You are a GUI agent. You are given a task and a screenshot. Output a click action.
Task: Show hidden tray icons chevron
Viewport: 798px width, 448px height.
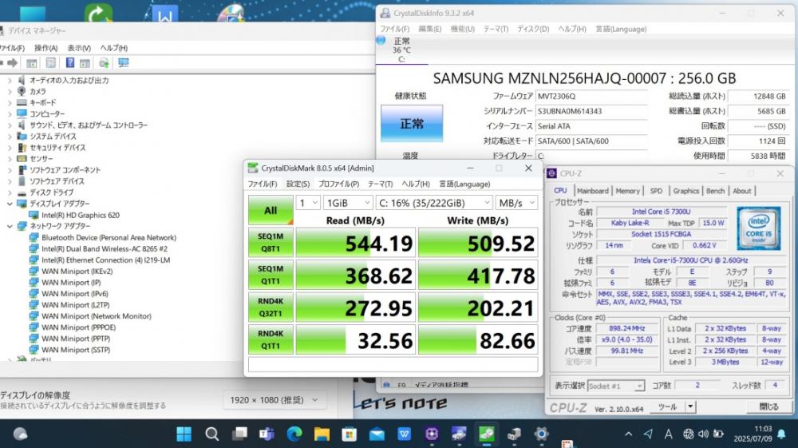629,434
